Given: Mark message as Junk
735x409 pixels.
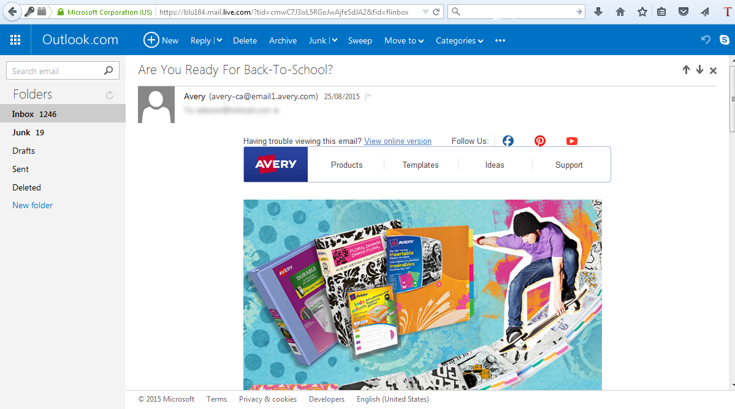Looking at the screenshot, I should pyautogui.click(x=318, y=40).
